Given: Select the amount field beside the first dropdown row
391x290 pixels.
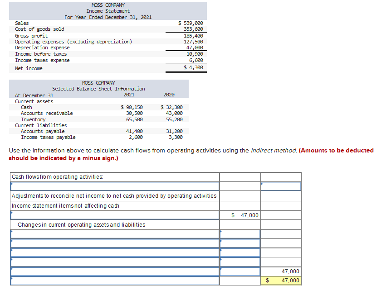Looking at the screenshot, I should click(281, 186).
